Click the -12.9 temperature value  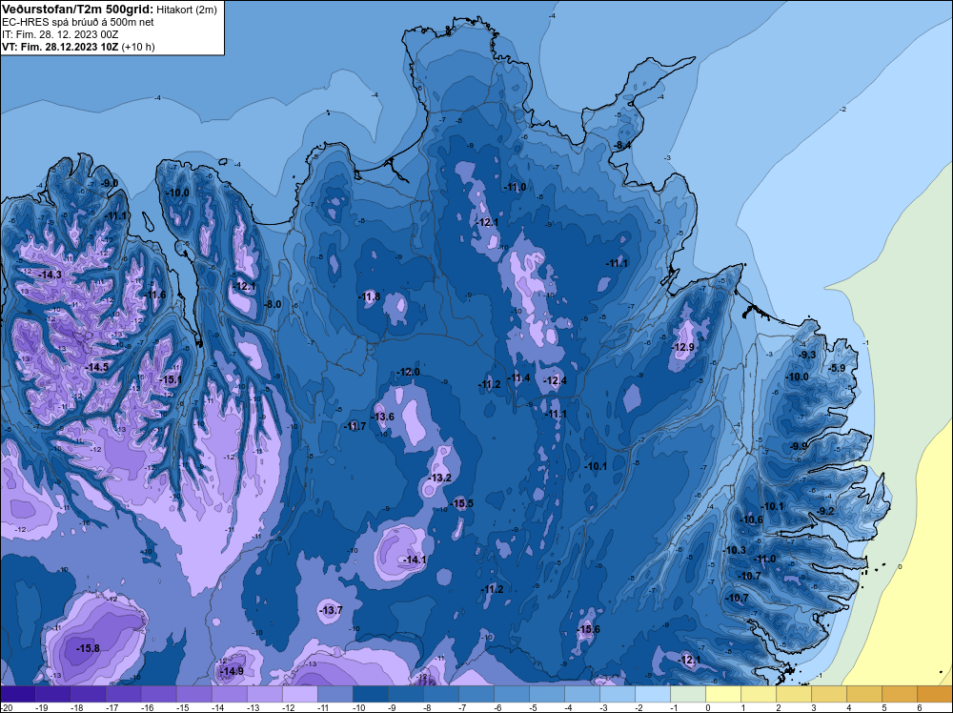[683, 348]
